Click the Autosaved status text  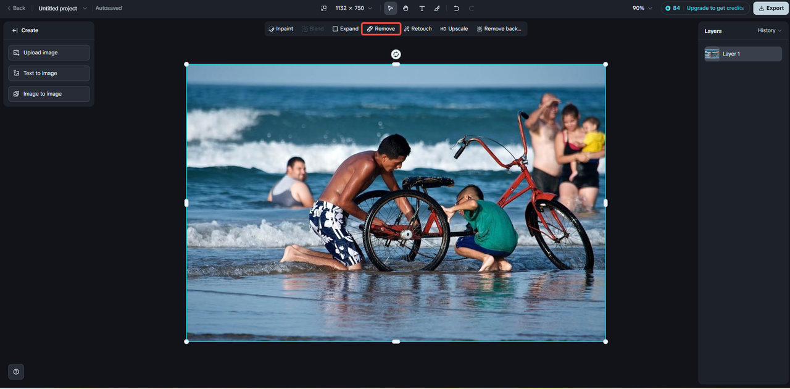(x=109, y=8)
